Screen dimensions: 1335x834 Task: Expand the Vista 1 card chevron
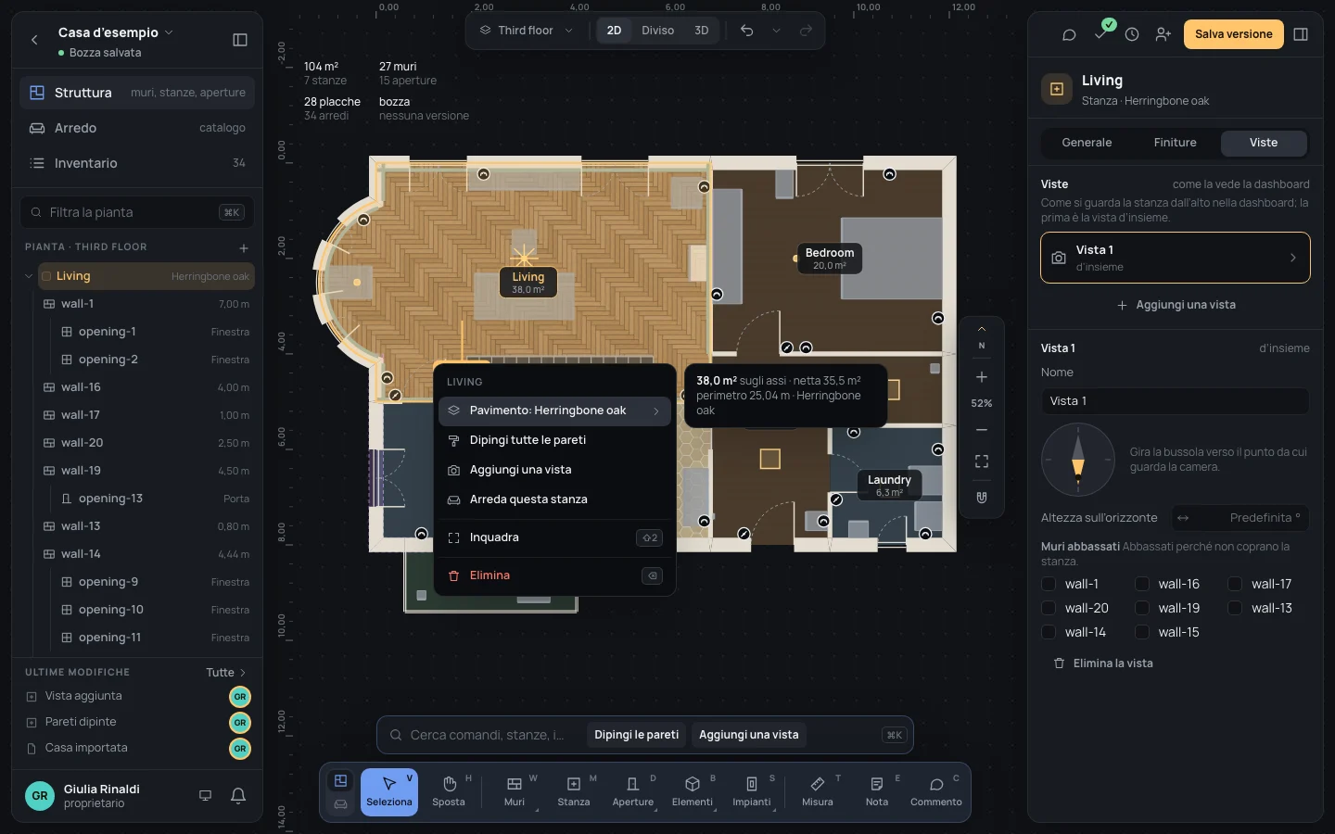(x=1293, y=258)
